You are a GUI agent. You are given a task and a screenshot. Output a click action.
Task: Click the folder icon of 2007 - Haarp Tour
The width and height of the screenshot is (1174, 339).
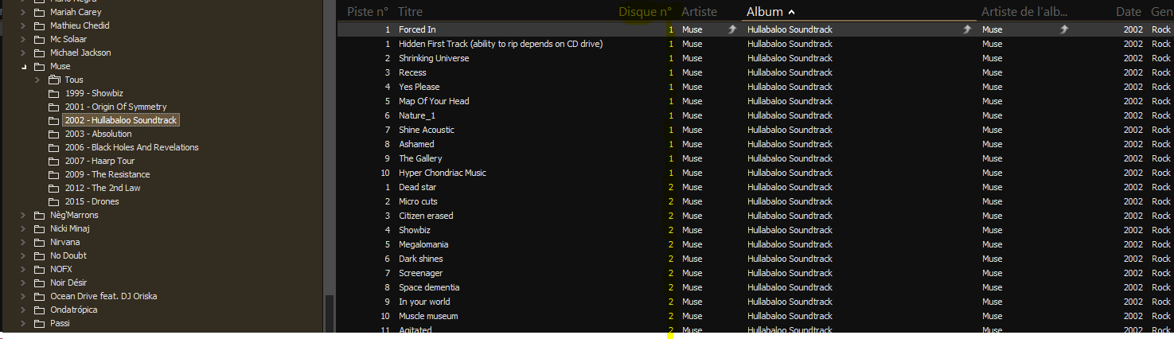tap(54, 161)
